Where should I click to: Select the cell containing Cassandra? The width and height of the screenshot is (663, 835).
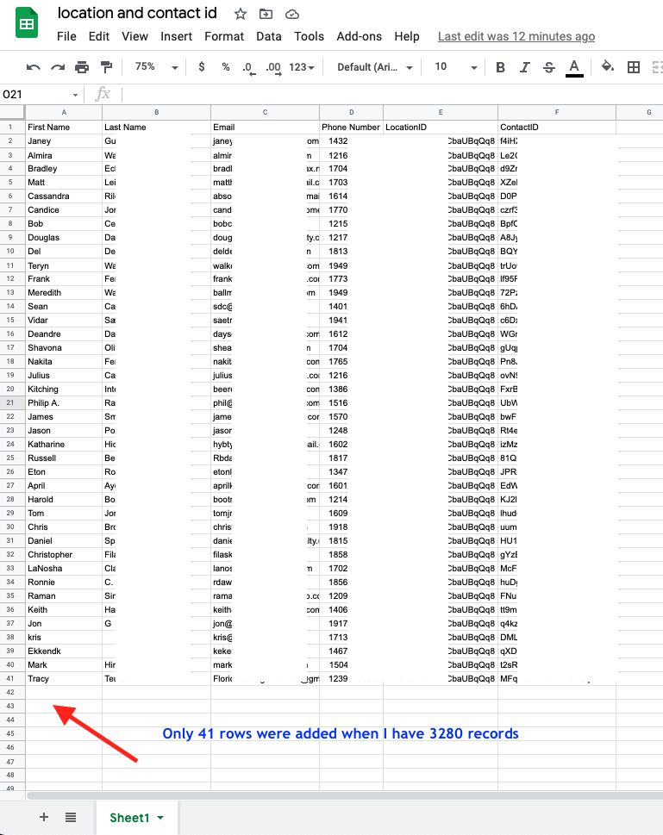(x=64, y=196)
